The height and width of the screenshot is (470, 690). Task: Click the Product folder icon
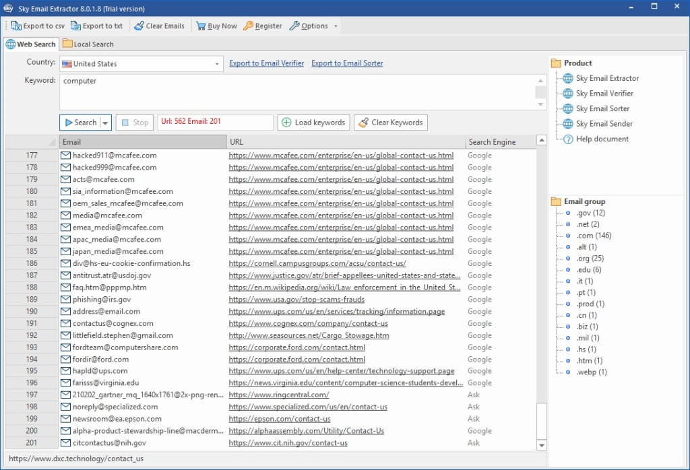(x=556, y=63)
